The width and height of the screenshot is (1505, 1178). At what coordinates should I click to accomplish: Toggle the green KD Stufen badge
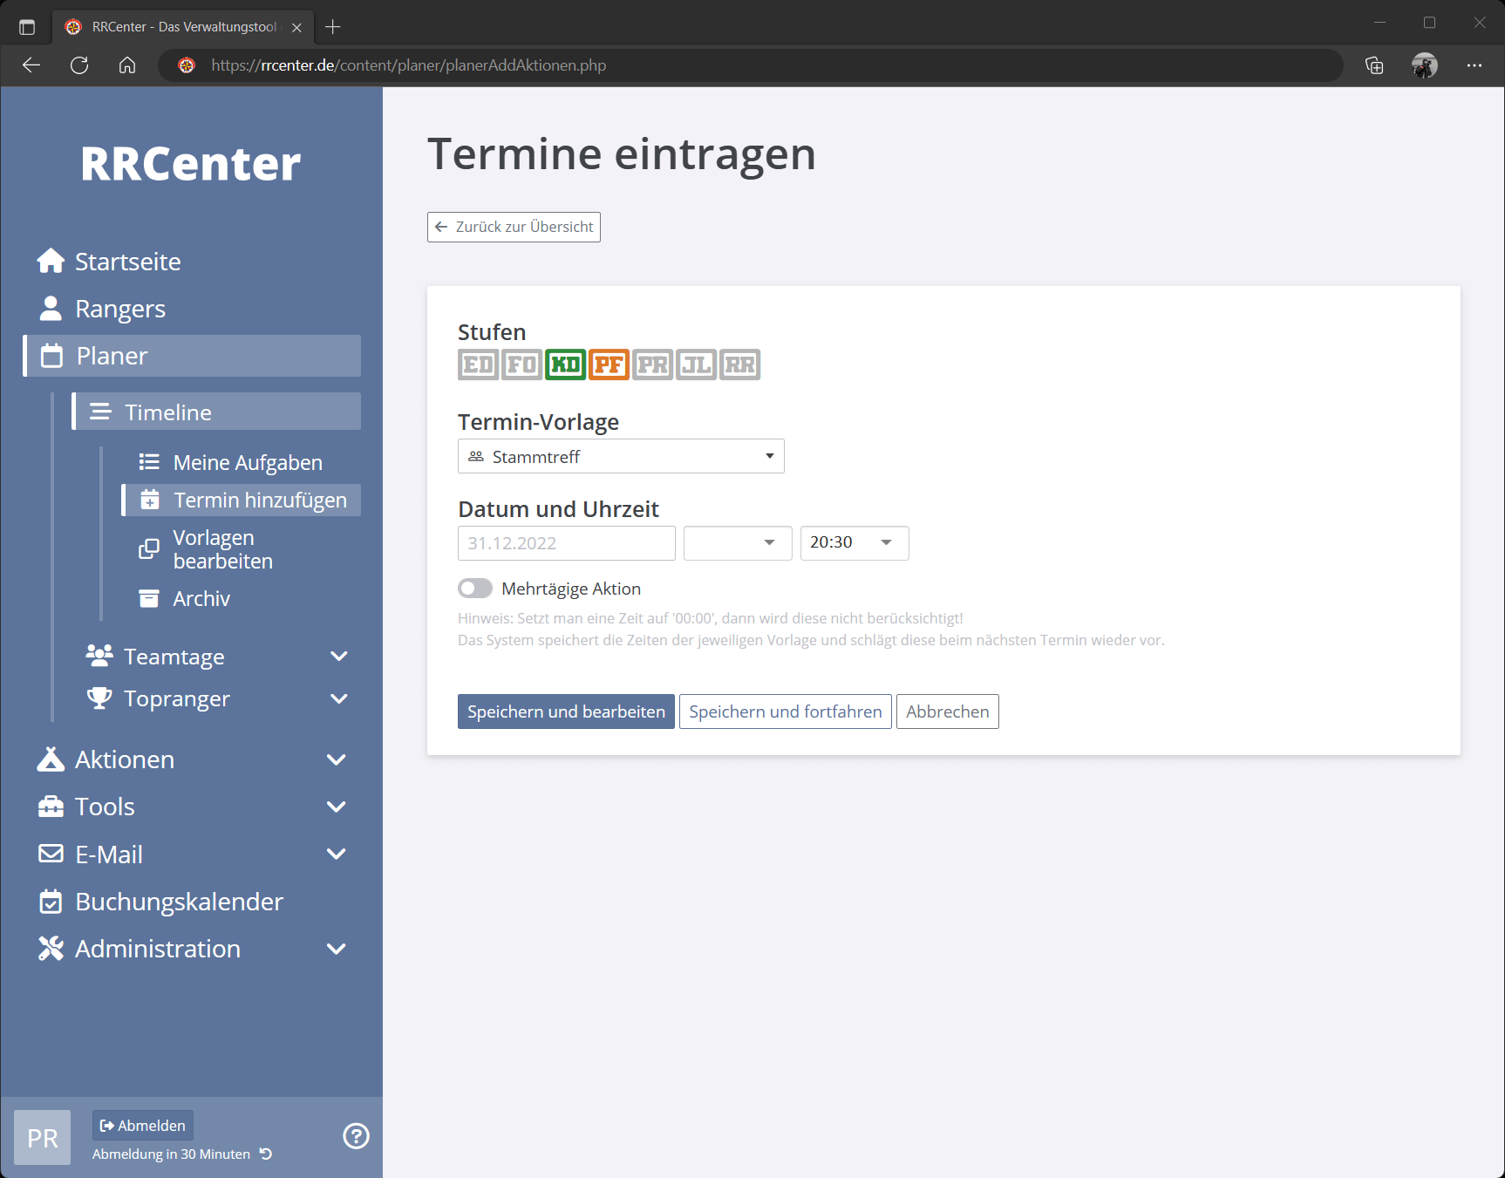pyautogui.click(x=565, y=364)
